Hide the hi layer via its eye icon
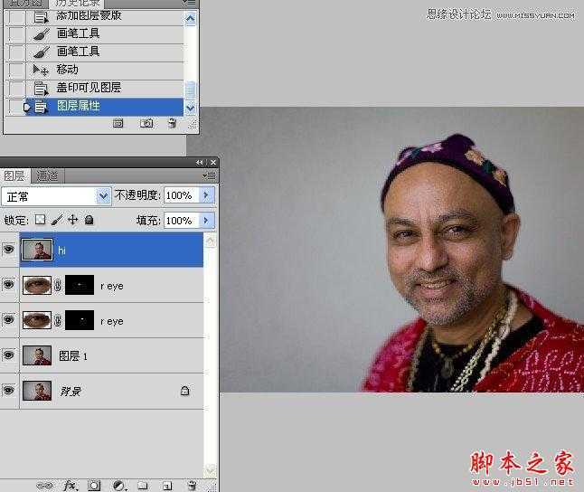Screen dimensions: 584x492 (8, 249)
